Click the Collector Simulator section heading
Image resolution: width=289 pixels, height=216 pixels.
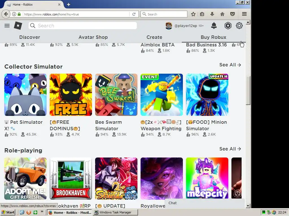point(34,66)
